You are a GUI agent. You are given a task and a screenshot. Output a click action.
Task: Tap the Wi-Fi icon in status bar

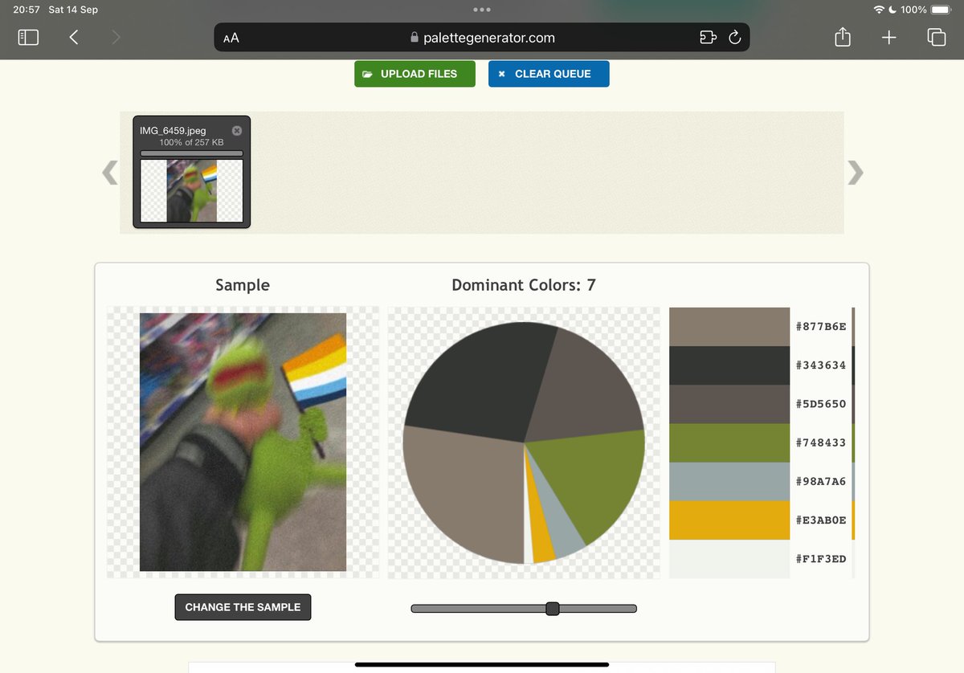point(879,10)
